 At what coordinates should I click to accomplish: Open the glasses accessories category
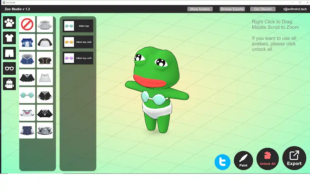(9, 68)
